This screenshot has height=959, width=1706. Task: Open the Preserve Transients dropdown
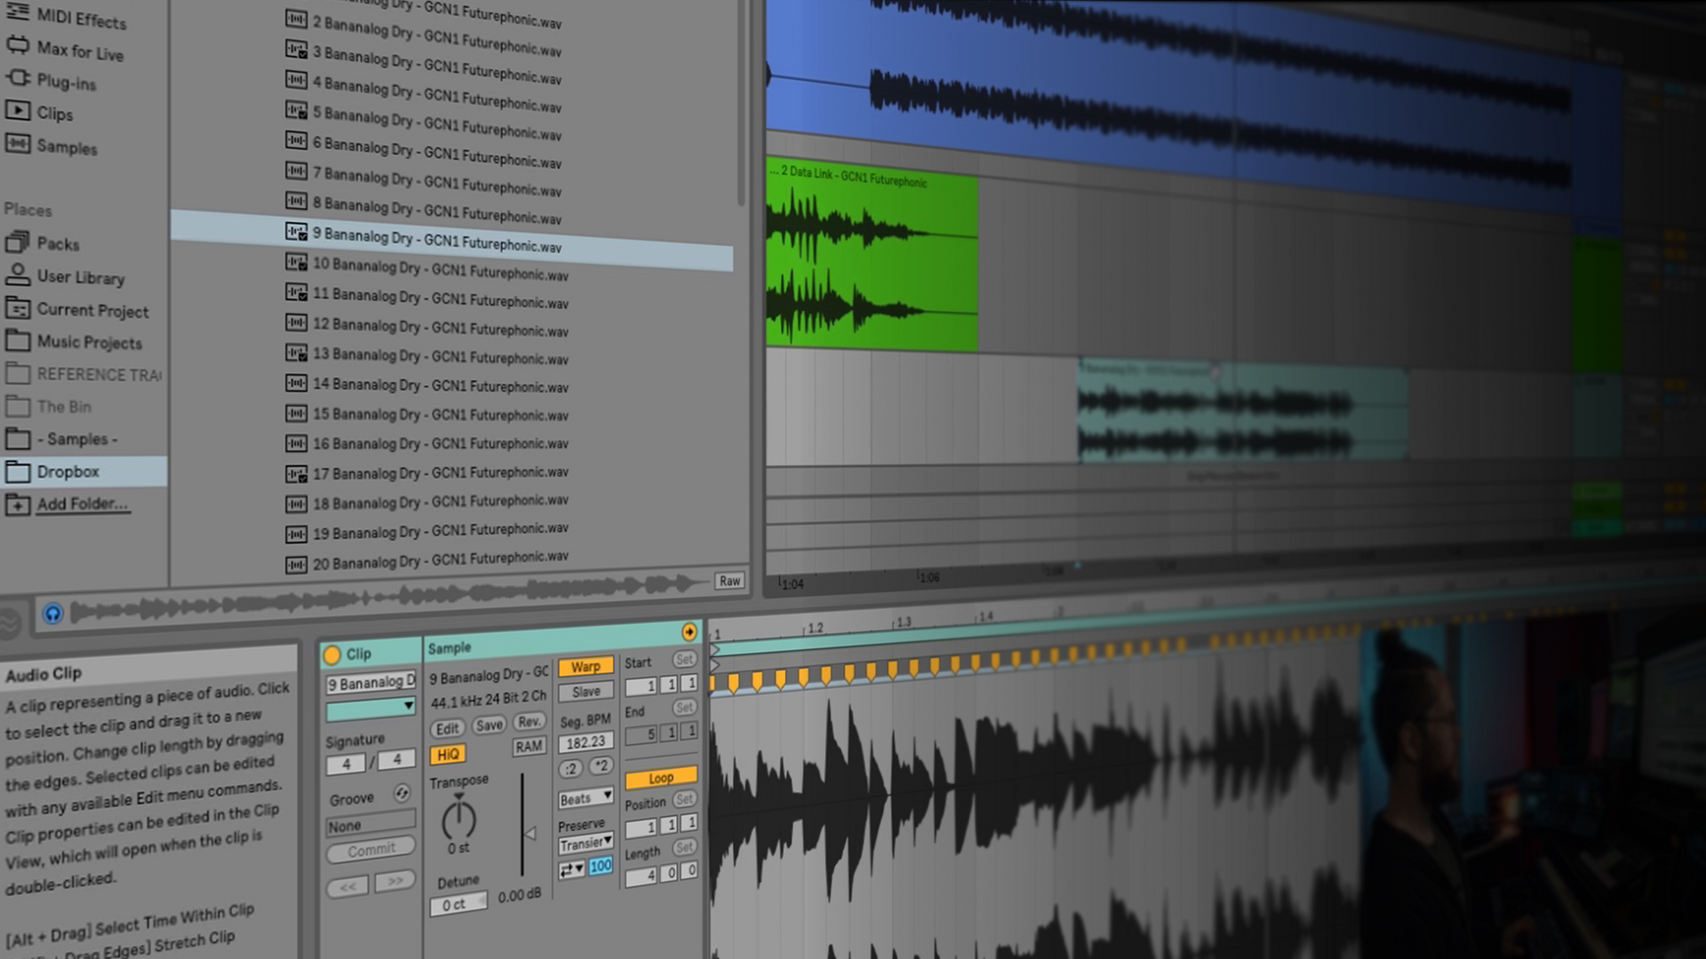pyautogui.click(x=586, y=844)
